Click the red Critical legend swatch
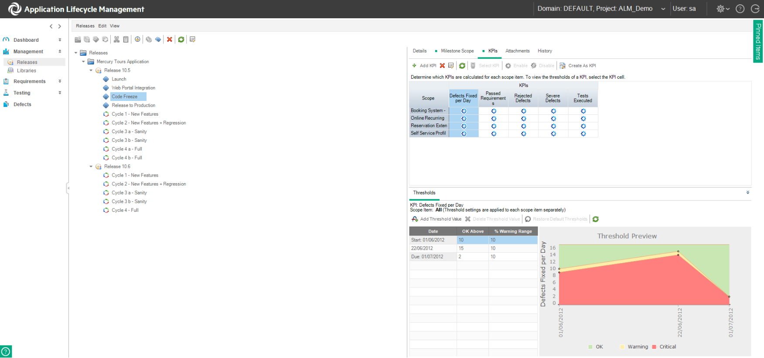The image size is (764, 358). coord(654,347)
